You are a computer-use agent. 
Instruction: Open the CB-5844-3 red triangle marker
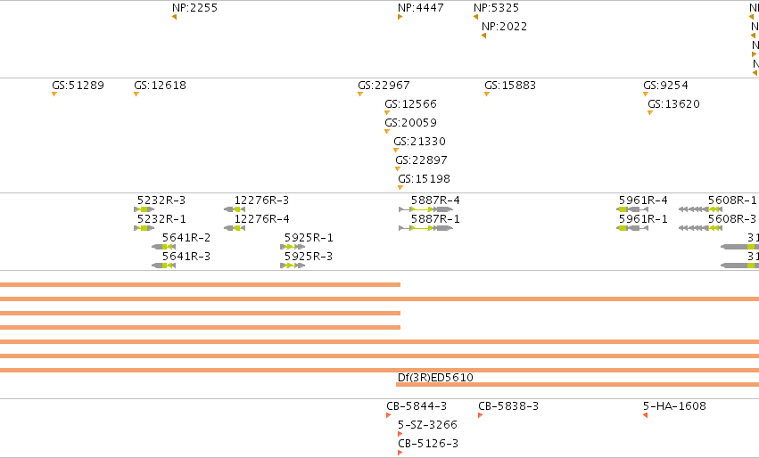[388, 415]
